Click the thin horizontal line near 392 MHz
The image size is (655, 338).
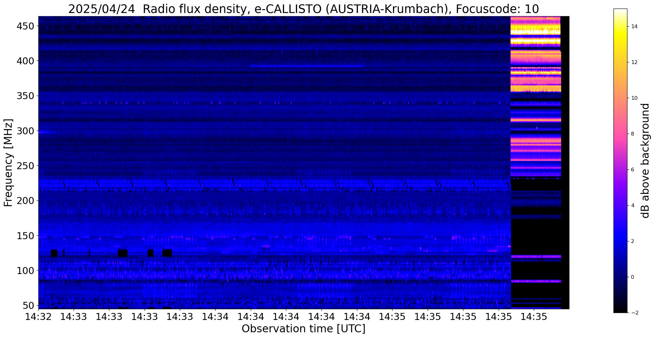pyautogui.click(x=307, y=66)
